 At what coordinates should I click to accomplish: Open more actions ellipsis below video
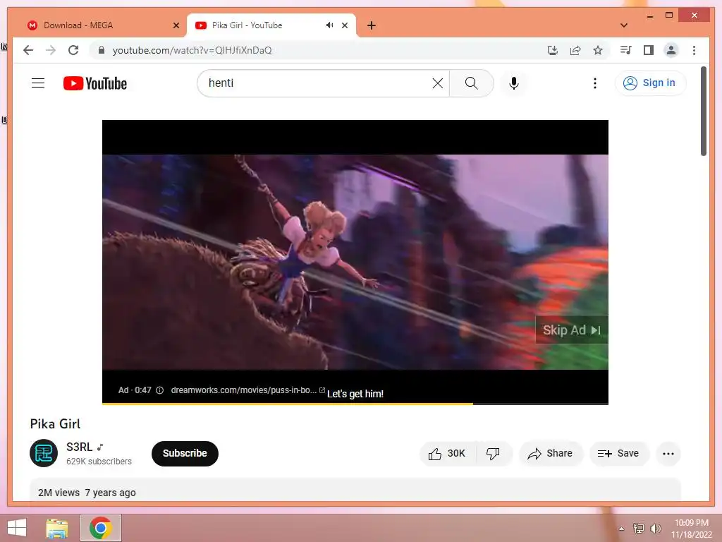pos(668,454)
